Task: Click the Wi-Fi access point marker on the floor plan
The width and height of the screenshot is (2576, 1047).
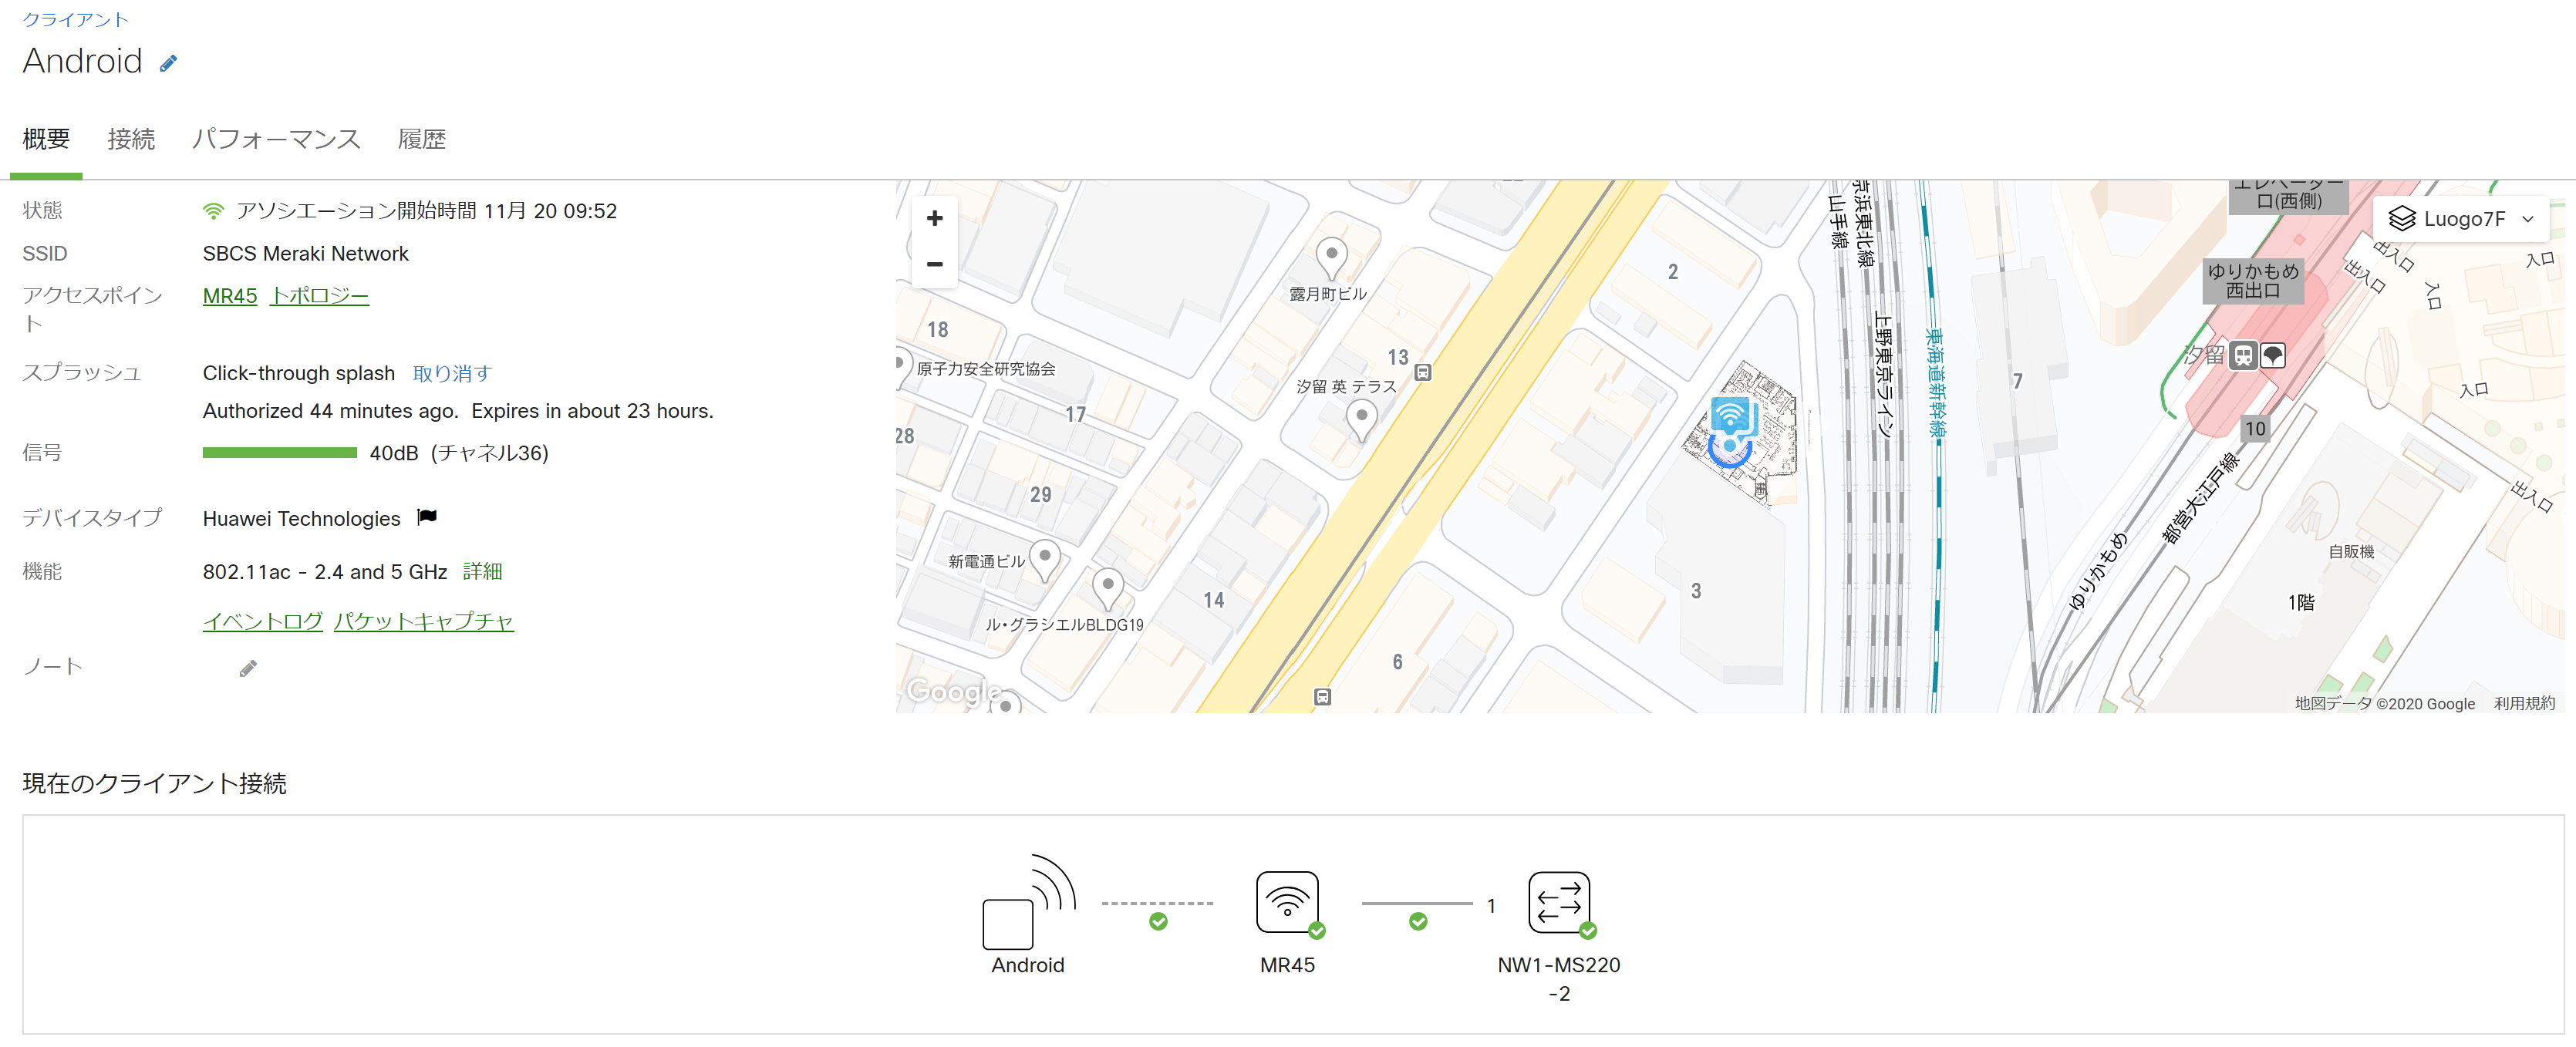Action: (x=1731, y=416)
